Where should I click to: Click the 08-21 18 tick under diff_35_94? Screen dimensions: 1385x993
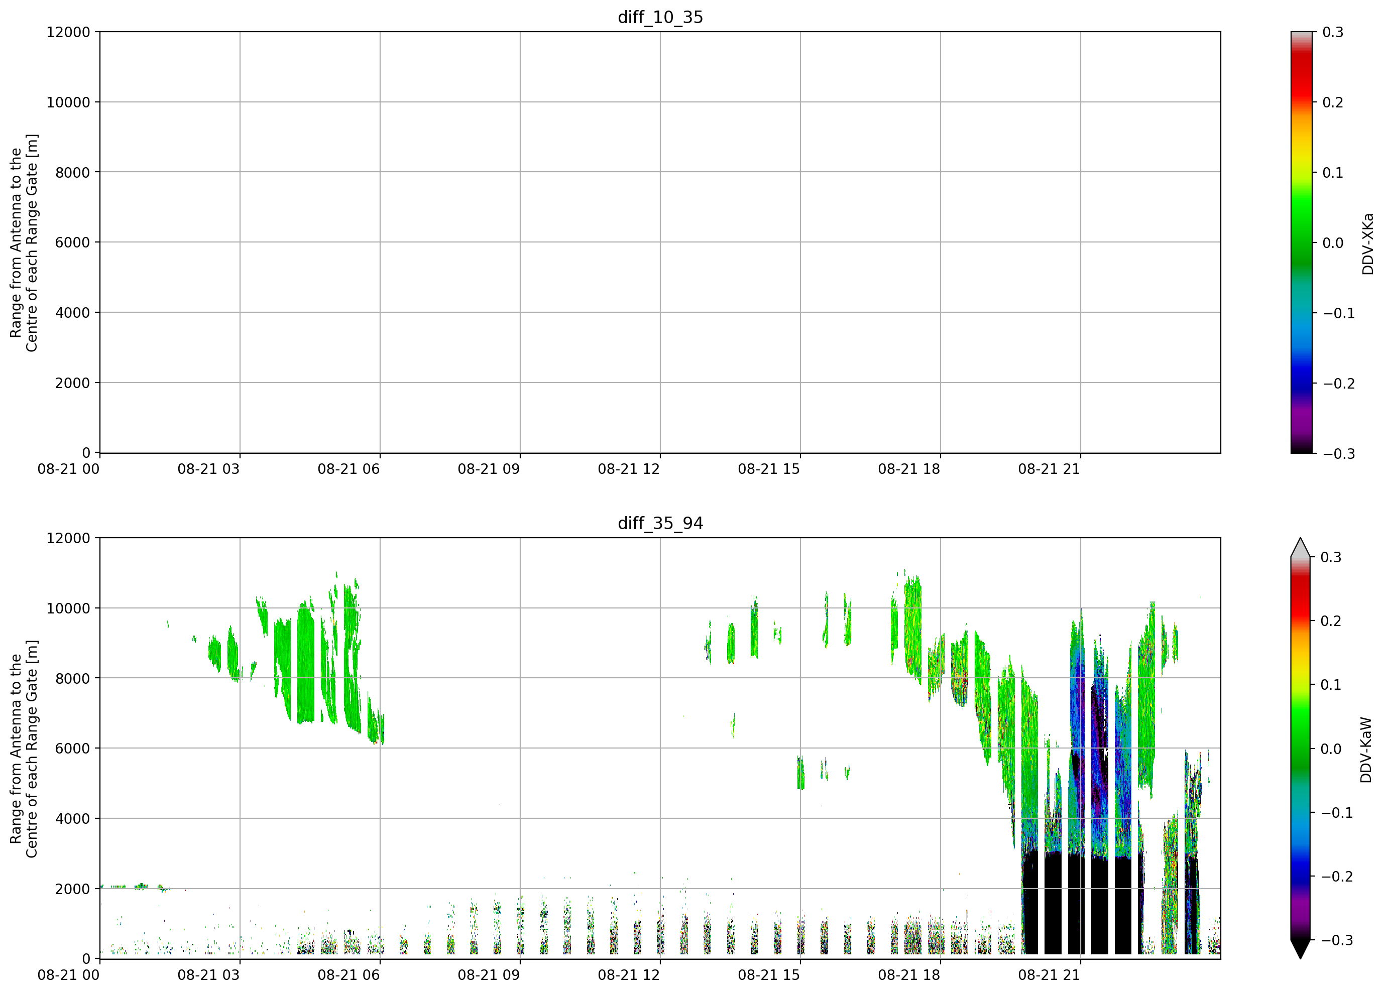point(909,975)
